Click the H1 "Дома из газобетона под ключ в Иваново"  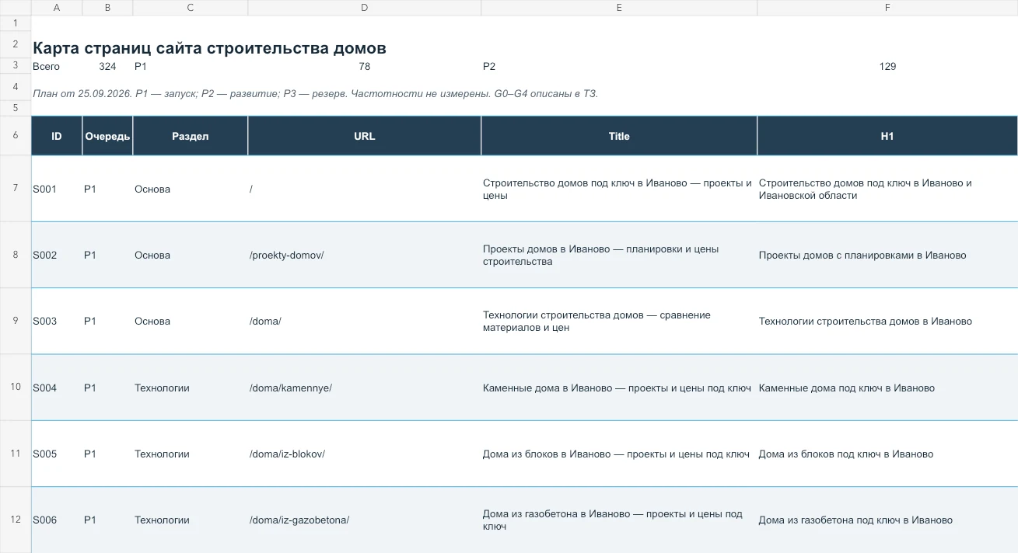tap(887, 520)
